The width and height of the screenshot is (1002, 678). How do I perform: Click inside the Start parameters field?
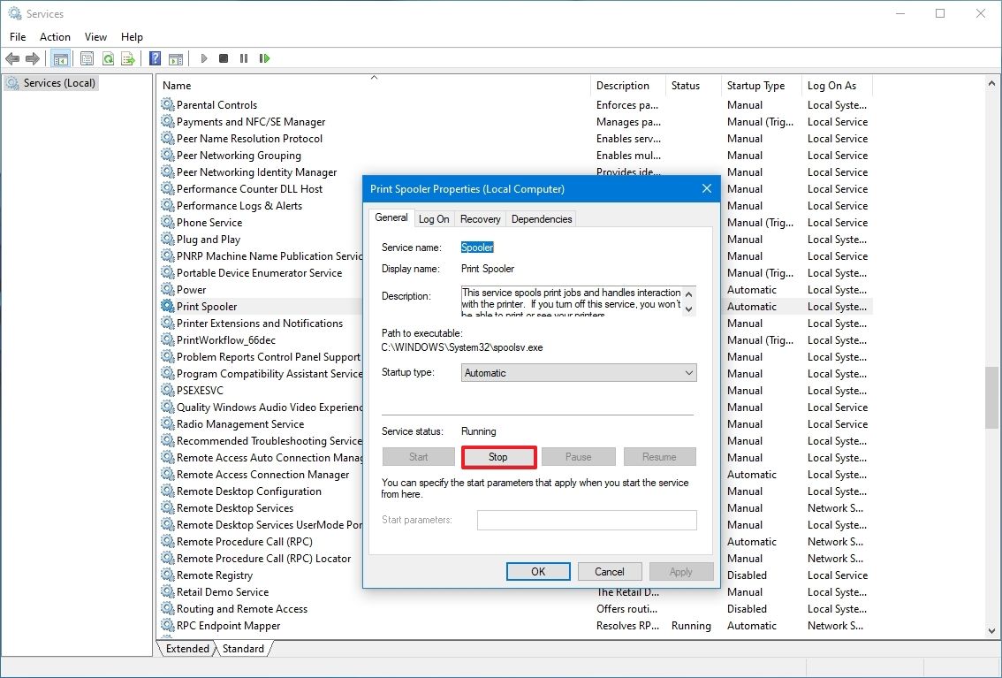(586, 520)
